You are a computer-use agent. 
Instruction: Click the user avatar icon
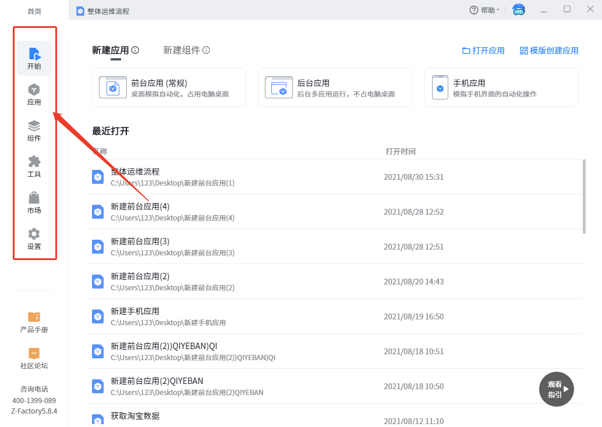tap(518, 10)
